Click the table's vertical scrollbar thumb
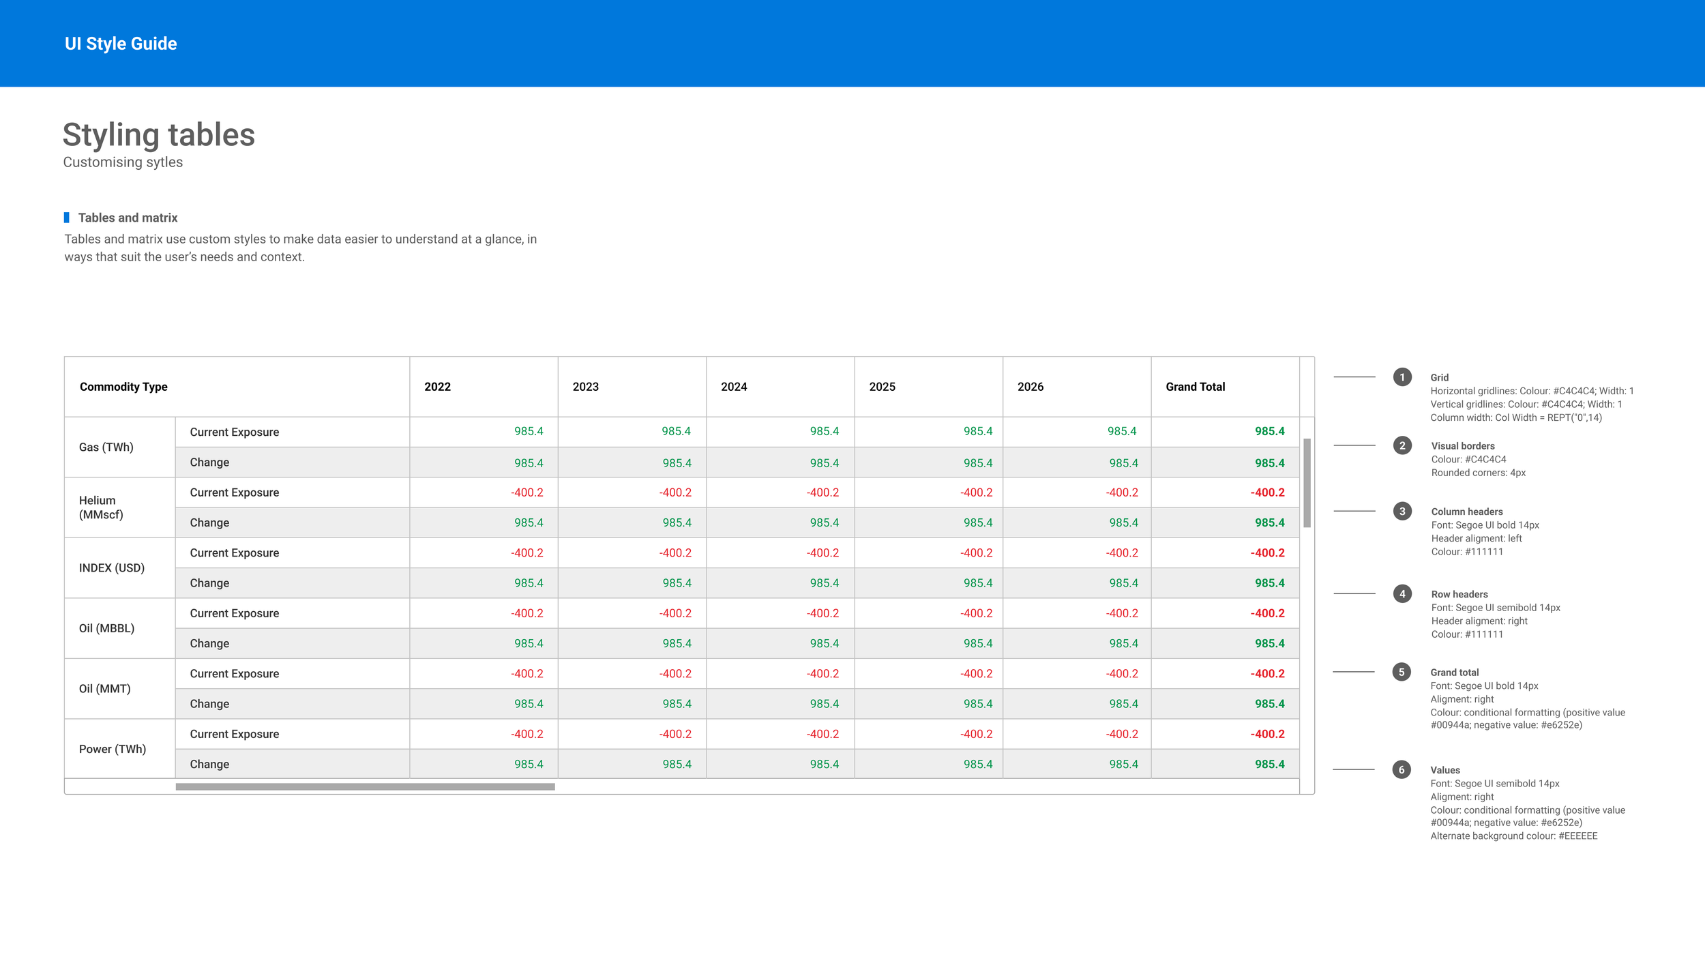 (1307, 483)
